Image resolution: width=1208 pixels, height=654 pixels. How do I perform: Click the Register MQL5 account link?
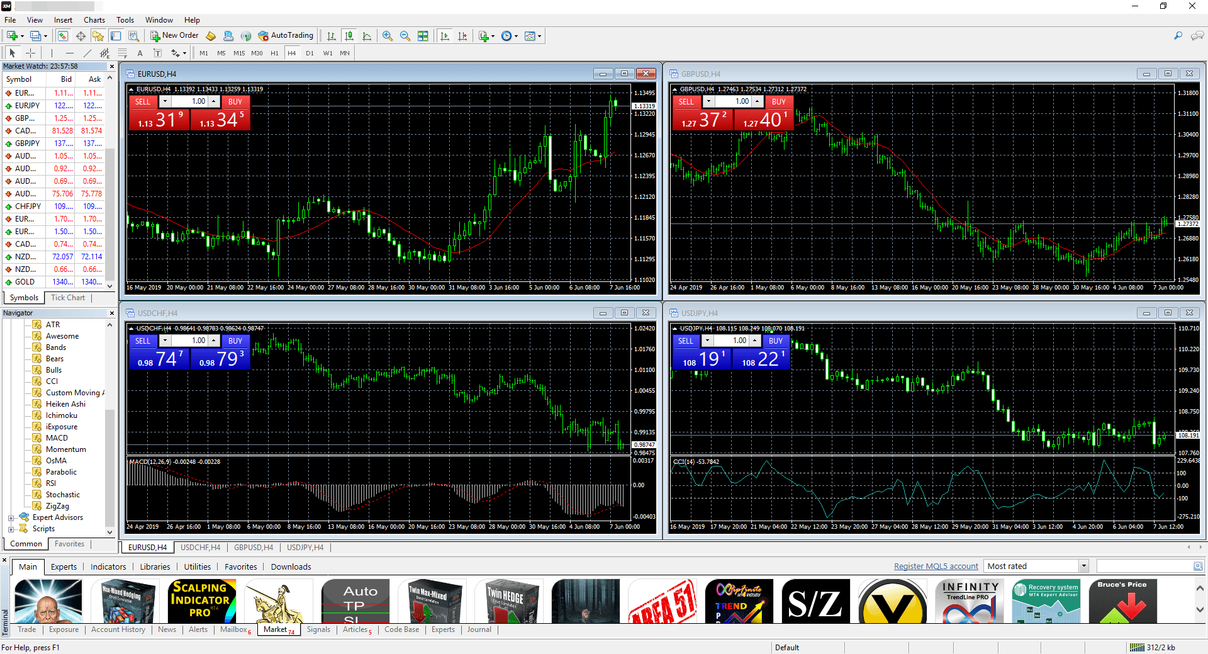click(936, 566)
